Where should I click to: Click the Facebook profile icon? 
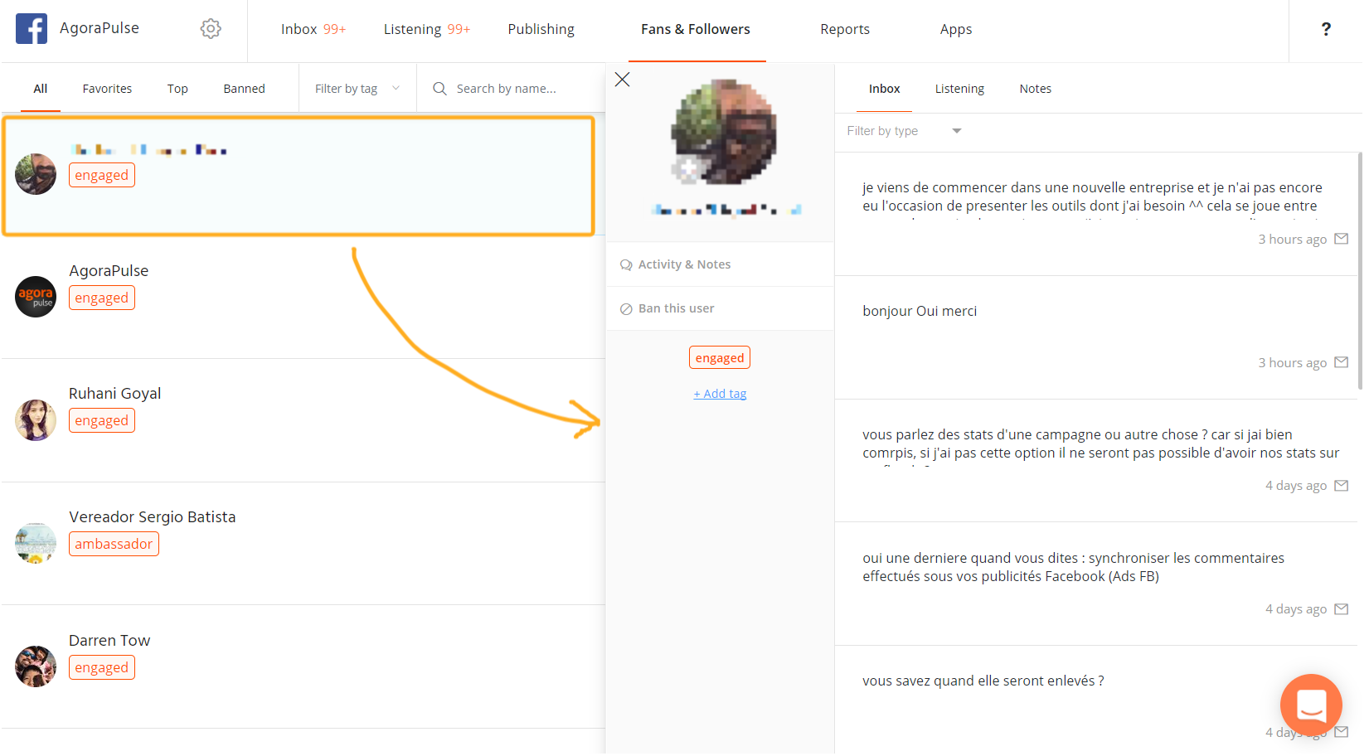click(x=32, y=29)
